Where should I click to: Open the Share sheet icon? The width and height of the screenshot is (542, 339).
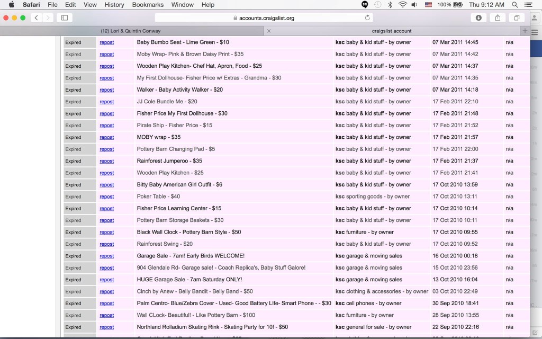pyautogui.click(x=498, y=17)
